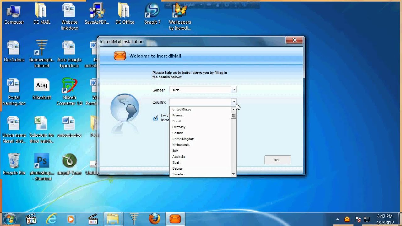The height and width of the screenshot is (226, 402).
Task: Open Wallpapers by IncrediMail icon
Action: (180, 17)
